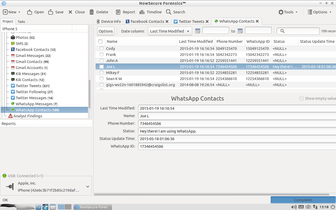The image size is (336, 210).
Task: Check the checkbox next to Cody
Action: click(x=102, y=48)
